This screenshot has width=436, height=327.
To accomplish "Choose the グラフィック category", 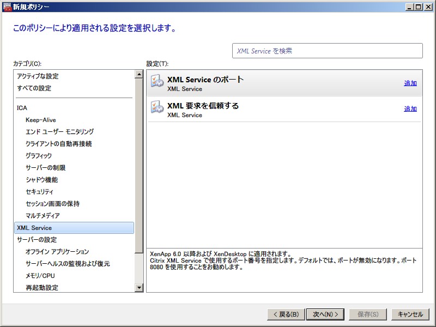I will pyautogui.click(x=39, y=156).
